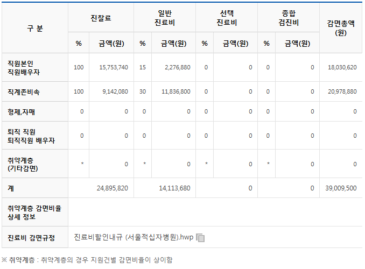Click the document icon next to hwp file
Viewport: 365px width, 269px height.
click(x=200, y=238)
